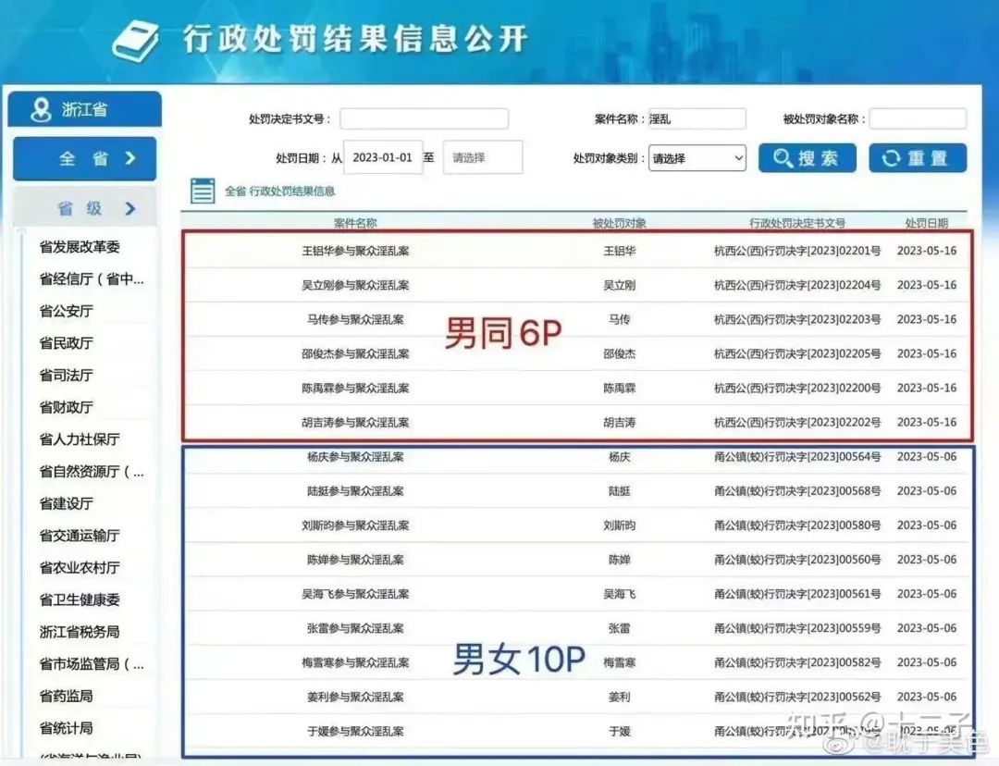Expand 省级 using its chevron arrow

tap(130, 207)
